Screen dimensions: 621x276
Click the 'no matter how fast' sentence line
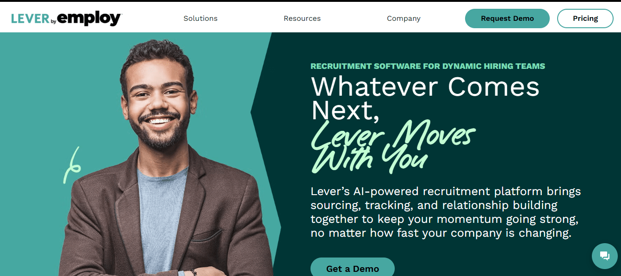tap(441, 233)
